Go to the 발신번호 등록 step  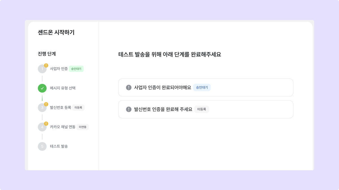[x=60, y=108]
